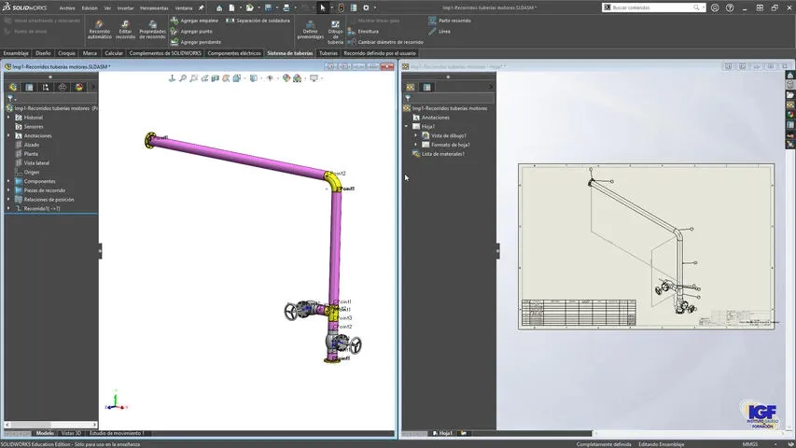The height and width of the screenshot is (448, 796).
Task: Click the Home icon in title toolbar
Action: pyautogui.click(x=218, y=7)
